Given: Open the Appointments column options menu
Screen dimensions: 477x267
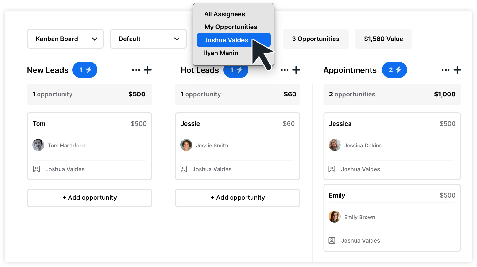Looking at the screenshot, I should pos(445,70).
